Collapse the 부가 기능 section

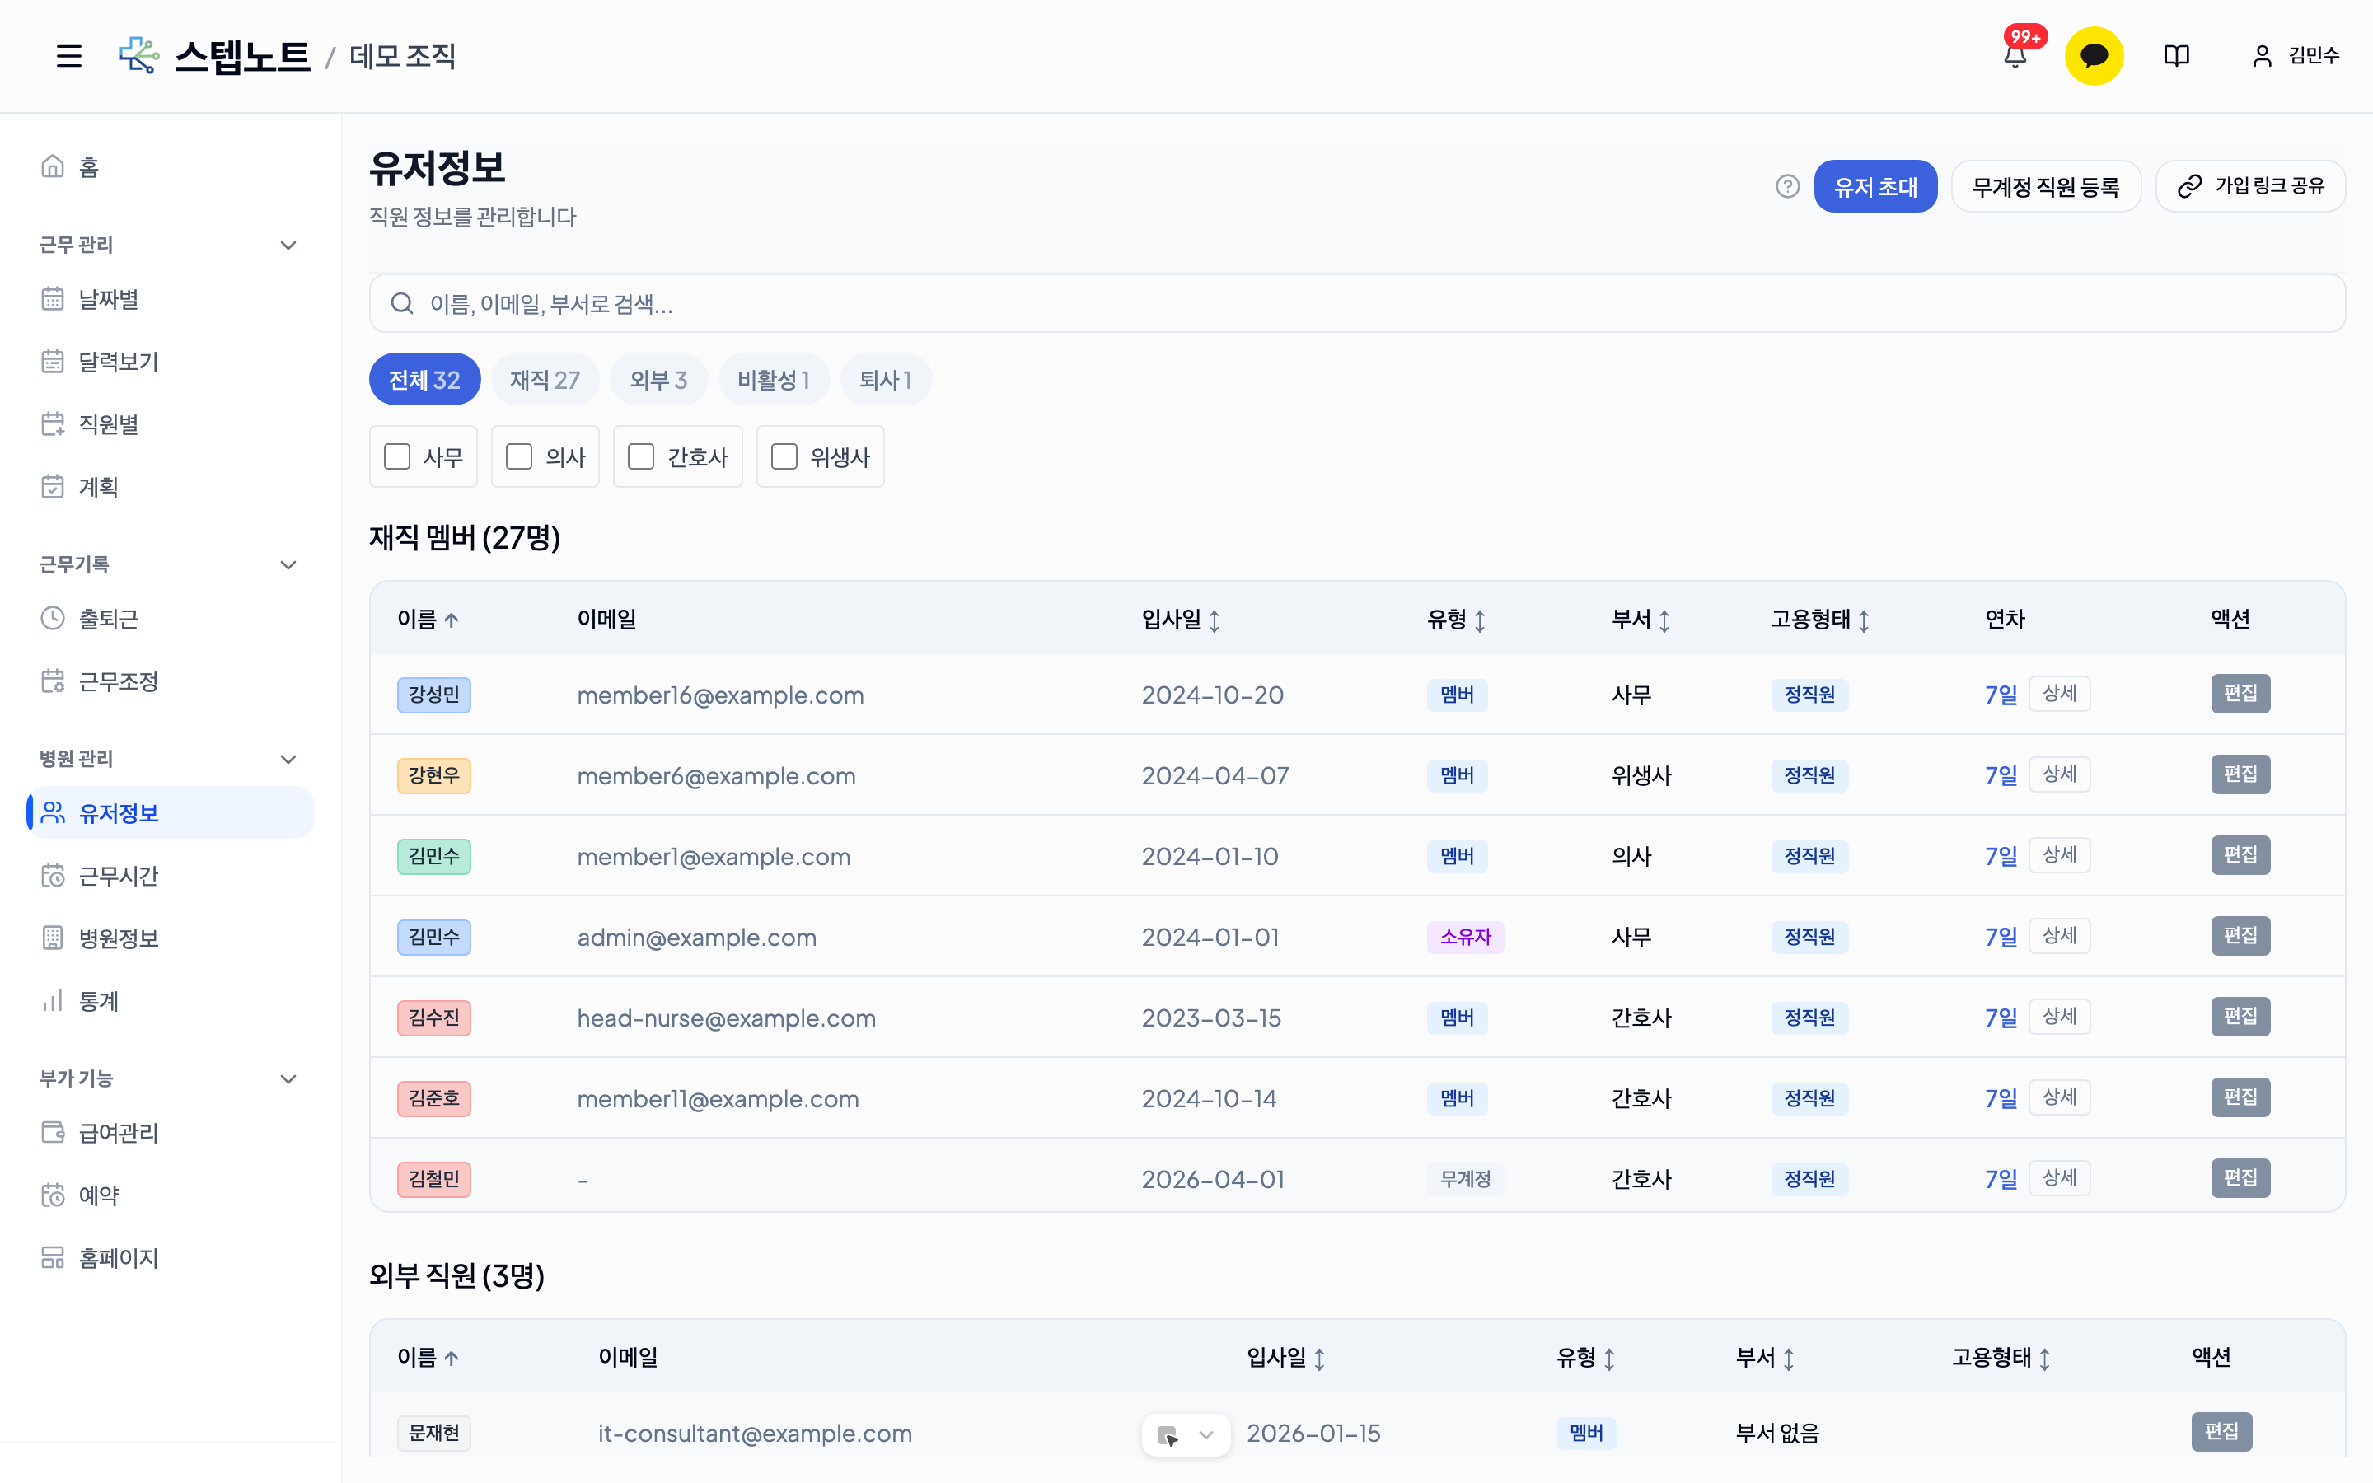[x=288, y=1079]
